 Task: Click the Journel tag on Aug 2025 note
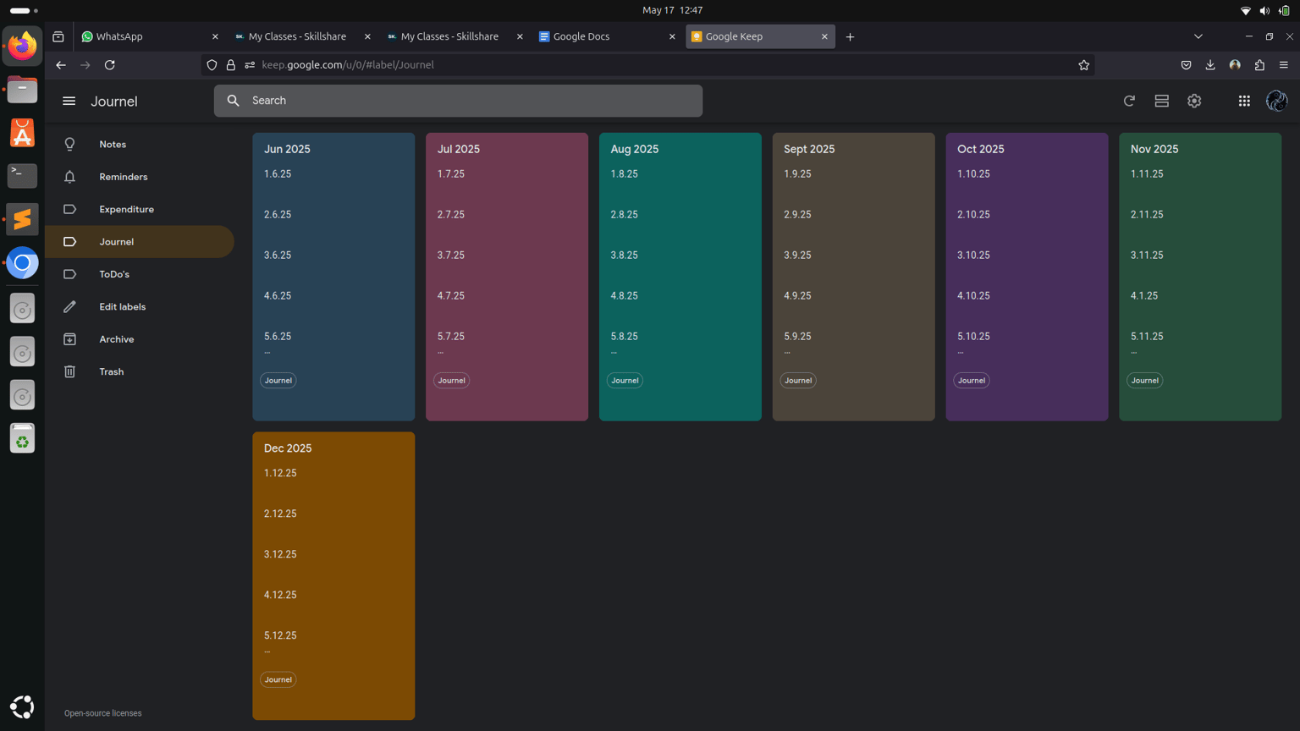pyautogui.click(x=625, y=381)
